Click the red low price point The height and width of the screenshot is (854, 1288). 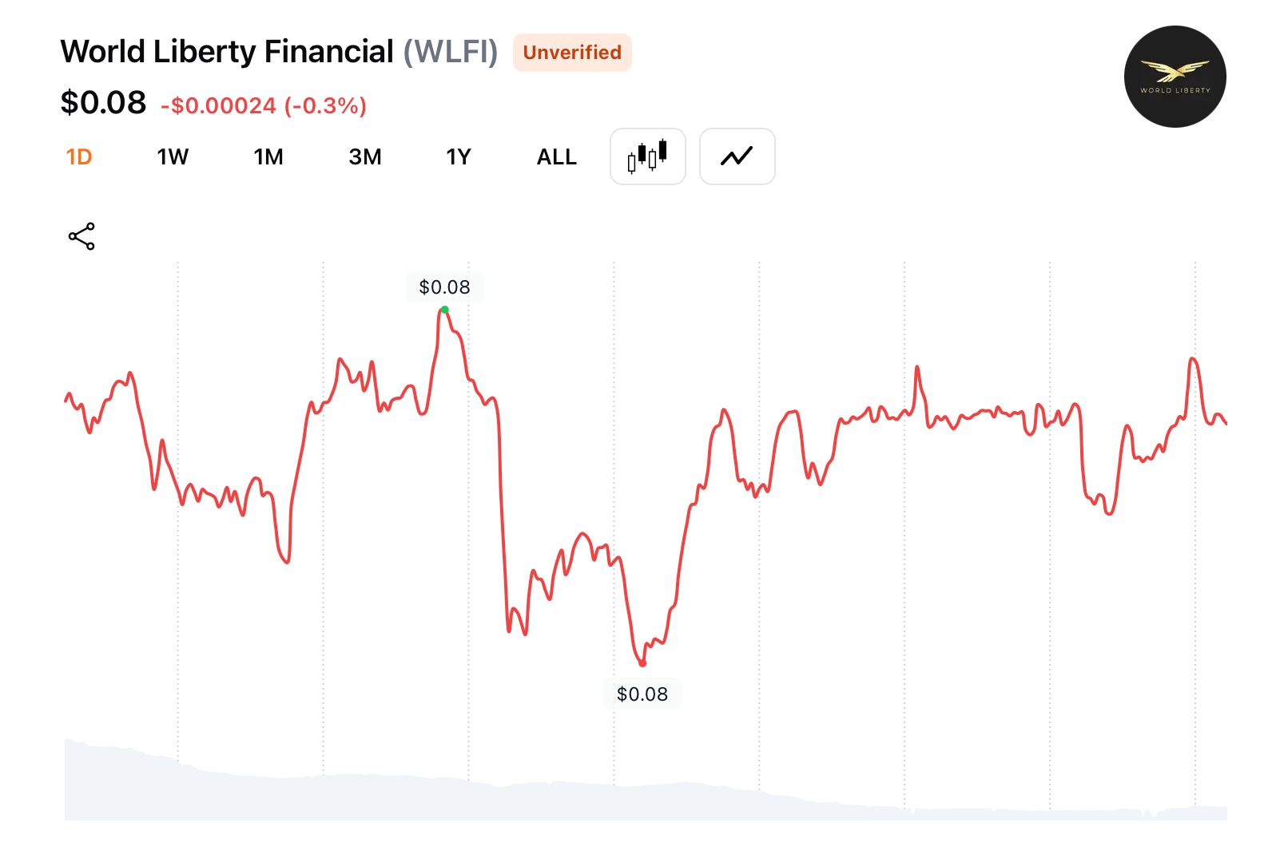pyautogui.click(x=642, y=663)
